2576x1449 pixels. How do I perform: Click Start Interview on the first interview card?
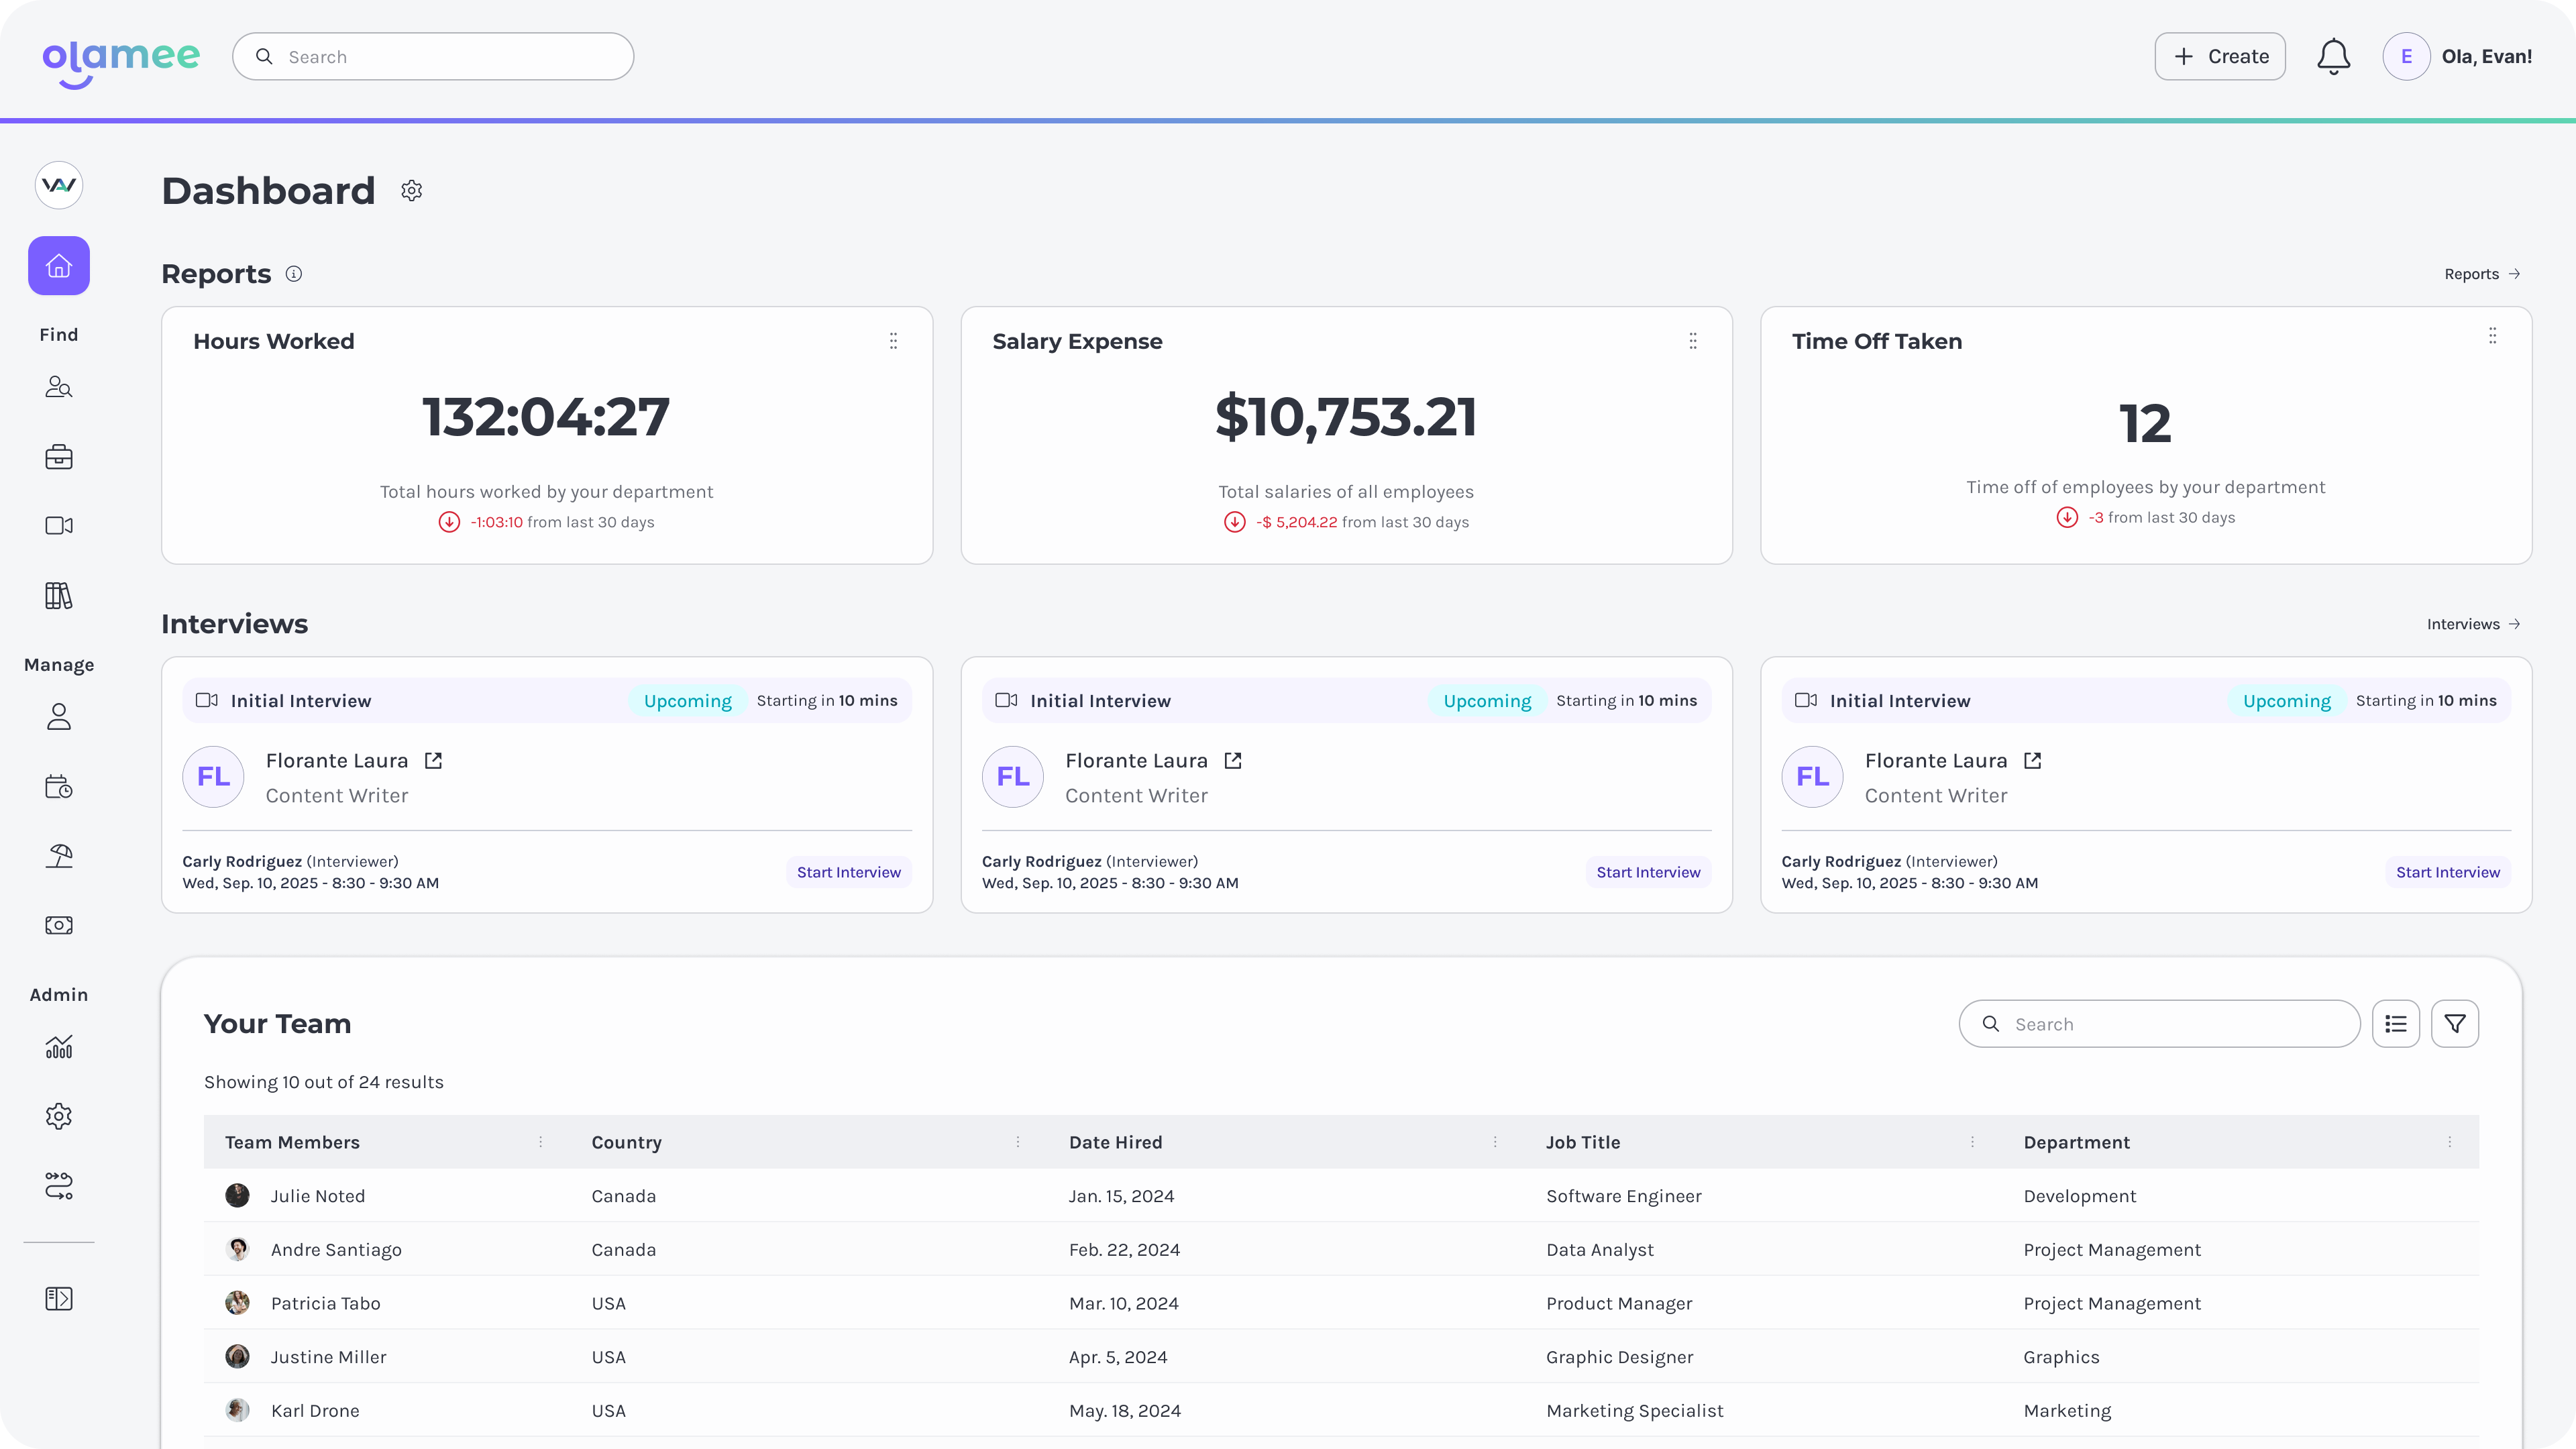point(848,872)
